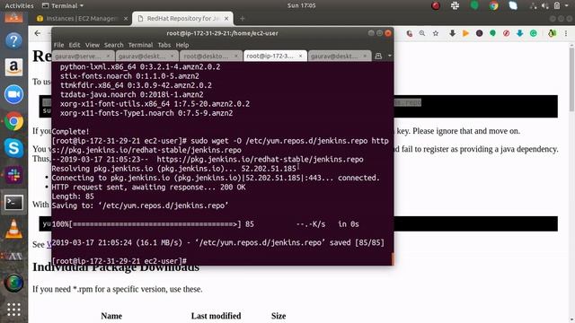The image size is (575, 323).
Task: Click the red crossed-circle extension icon
Action: pyautogui.click(x=507, y=33)
